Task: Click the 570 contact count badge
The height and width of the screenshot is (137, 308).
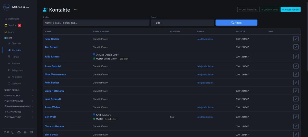Action: click(x=75, y=9)
